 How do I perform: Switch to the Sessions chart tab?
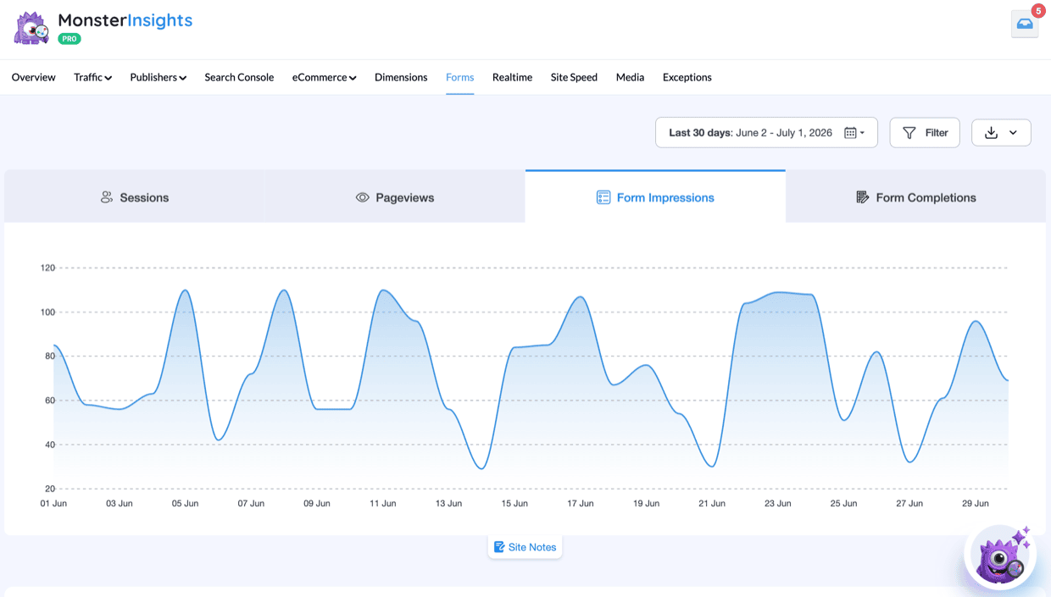click(135, 197)
